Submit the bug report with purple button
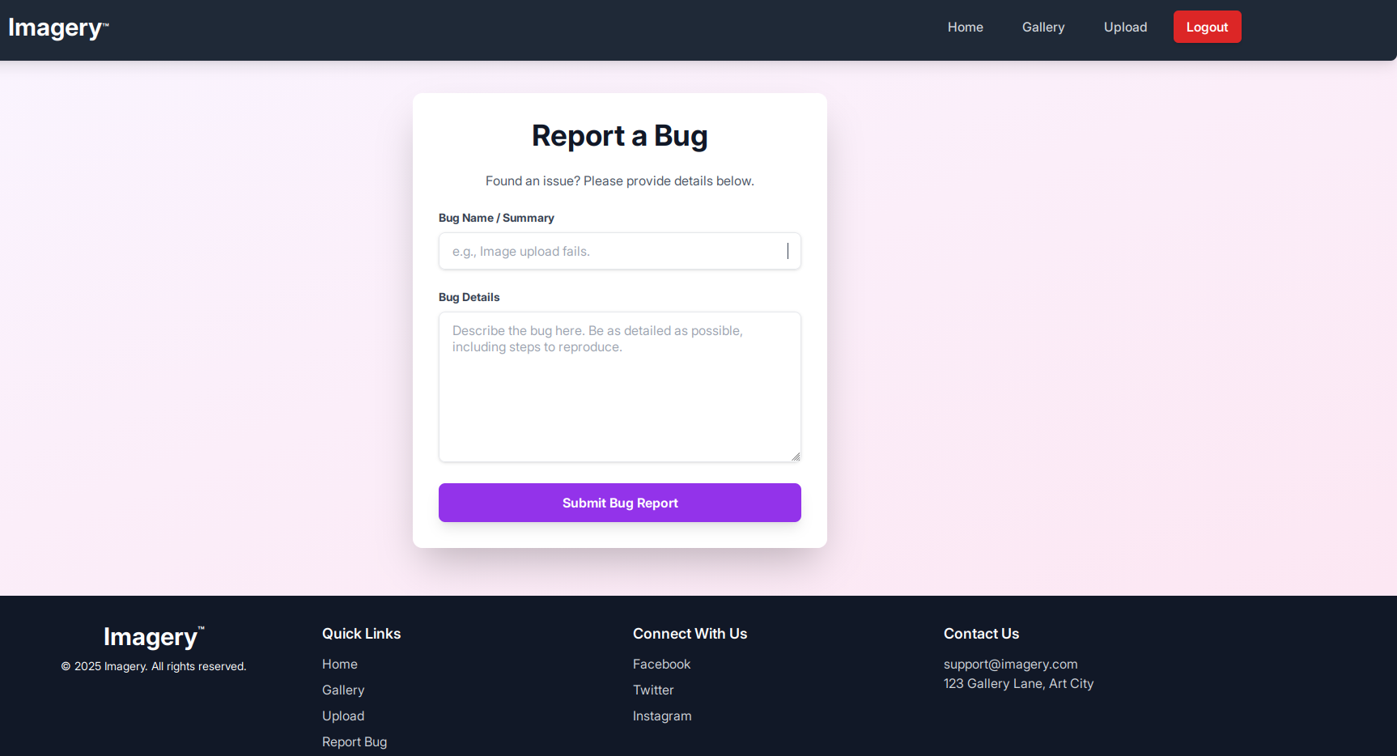Screen dimensions: 1397x756 (619, 503)
